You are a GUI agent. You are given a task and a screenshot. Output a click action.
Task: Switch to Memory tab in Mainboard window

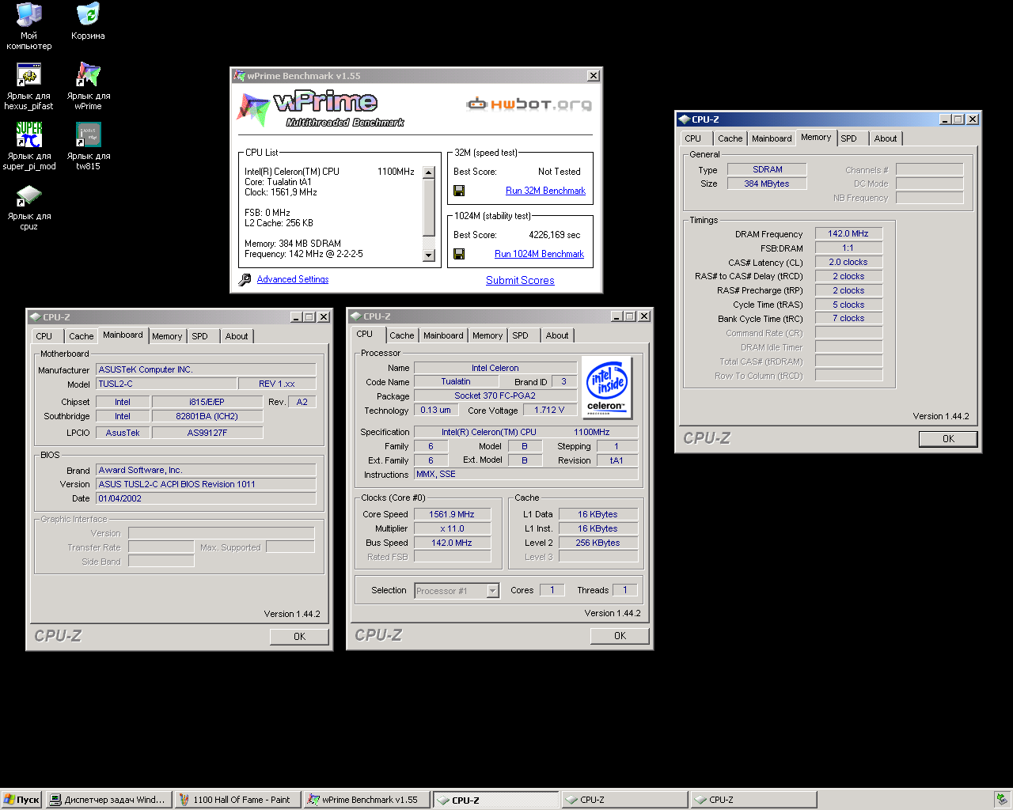(167, 336)
